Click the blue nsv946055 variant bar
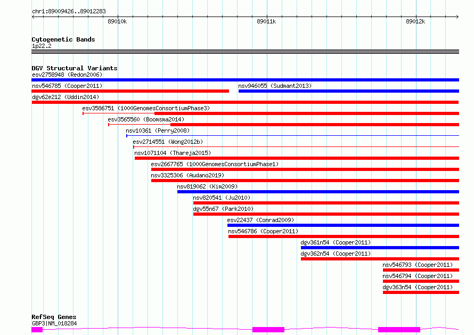This screenshot has width=474, height=335. [x=349, y=91]
